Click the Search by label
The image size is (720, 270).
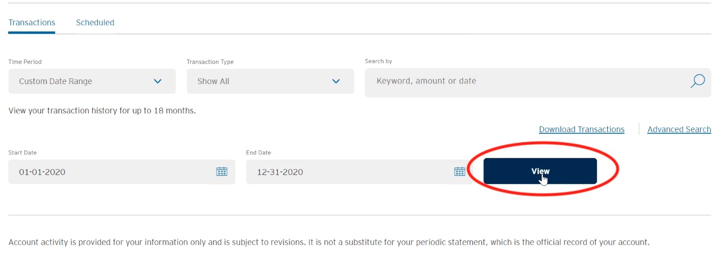point(379,61)
